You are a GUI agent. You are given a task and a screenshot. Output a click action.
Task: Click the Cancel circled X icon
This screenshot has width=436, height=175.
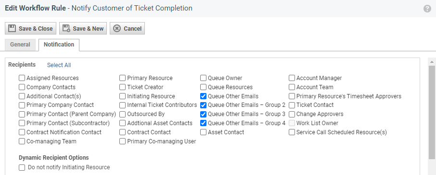coord(117,28)
